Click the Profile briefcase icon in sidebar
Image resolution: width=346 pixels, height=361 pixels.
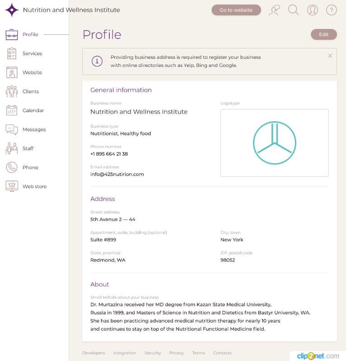tap(12, 34)
